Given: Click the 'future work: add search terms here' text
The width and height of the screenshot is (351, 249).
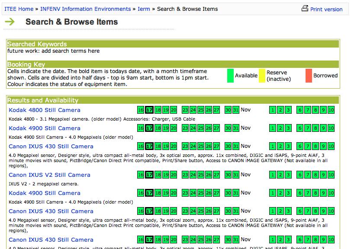Looking at the screenshot, I should [54, 51].
